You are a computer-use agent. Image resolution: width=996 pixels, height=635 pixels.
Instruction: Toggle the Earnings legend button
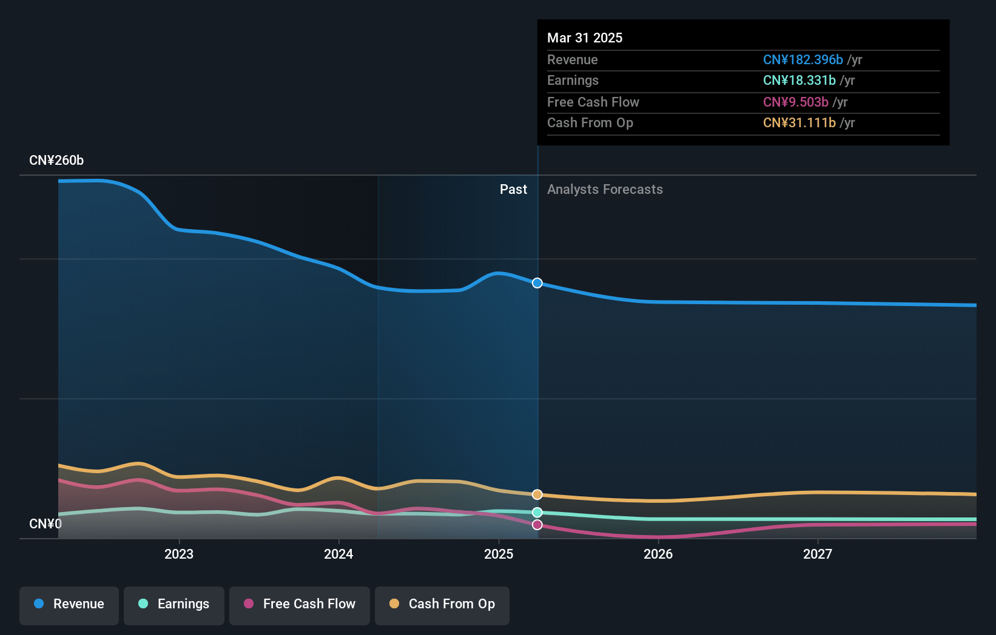pos(174,605)
